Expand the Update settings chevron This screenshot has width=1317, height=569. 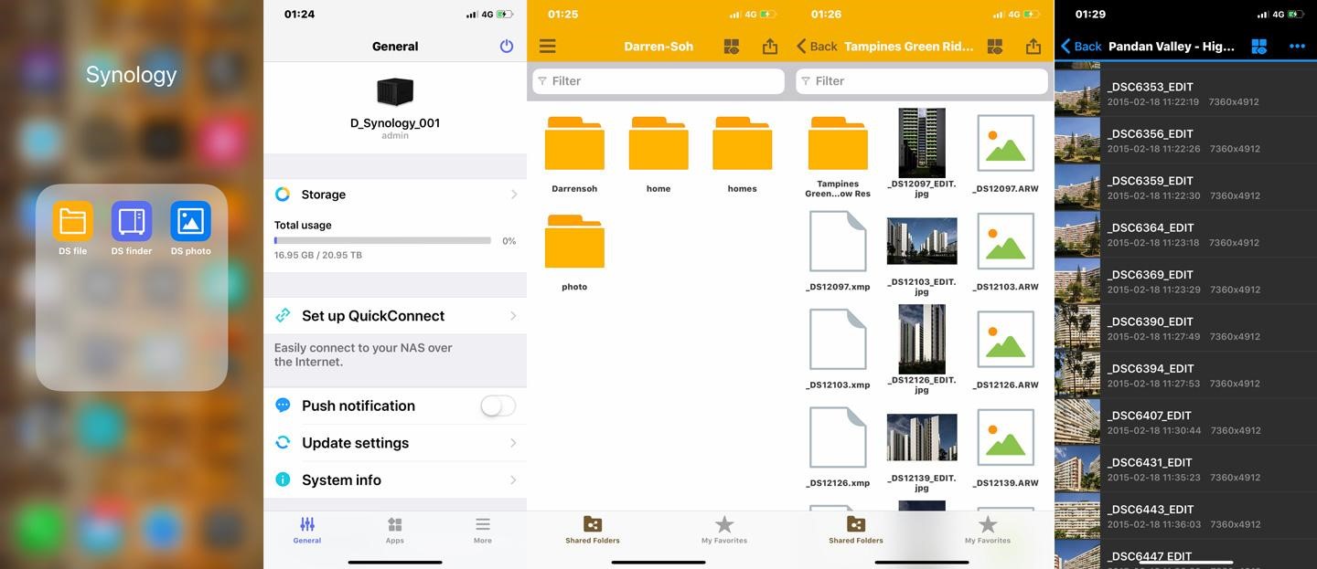514,443
